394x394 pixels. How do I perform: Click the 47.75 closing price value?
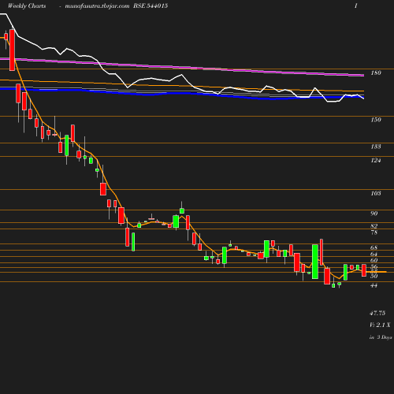(377, 313)
